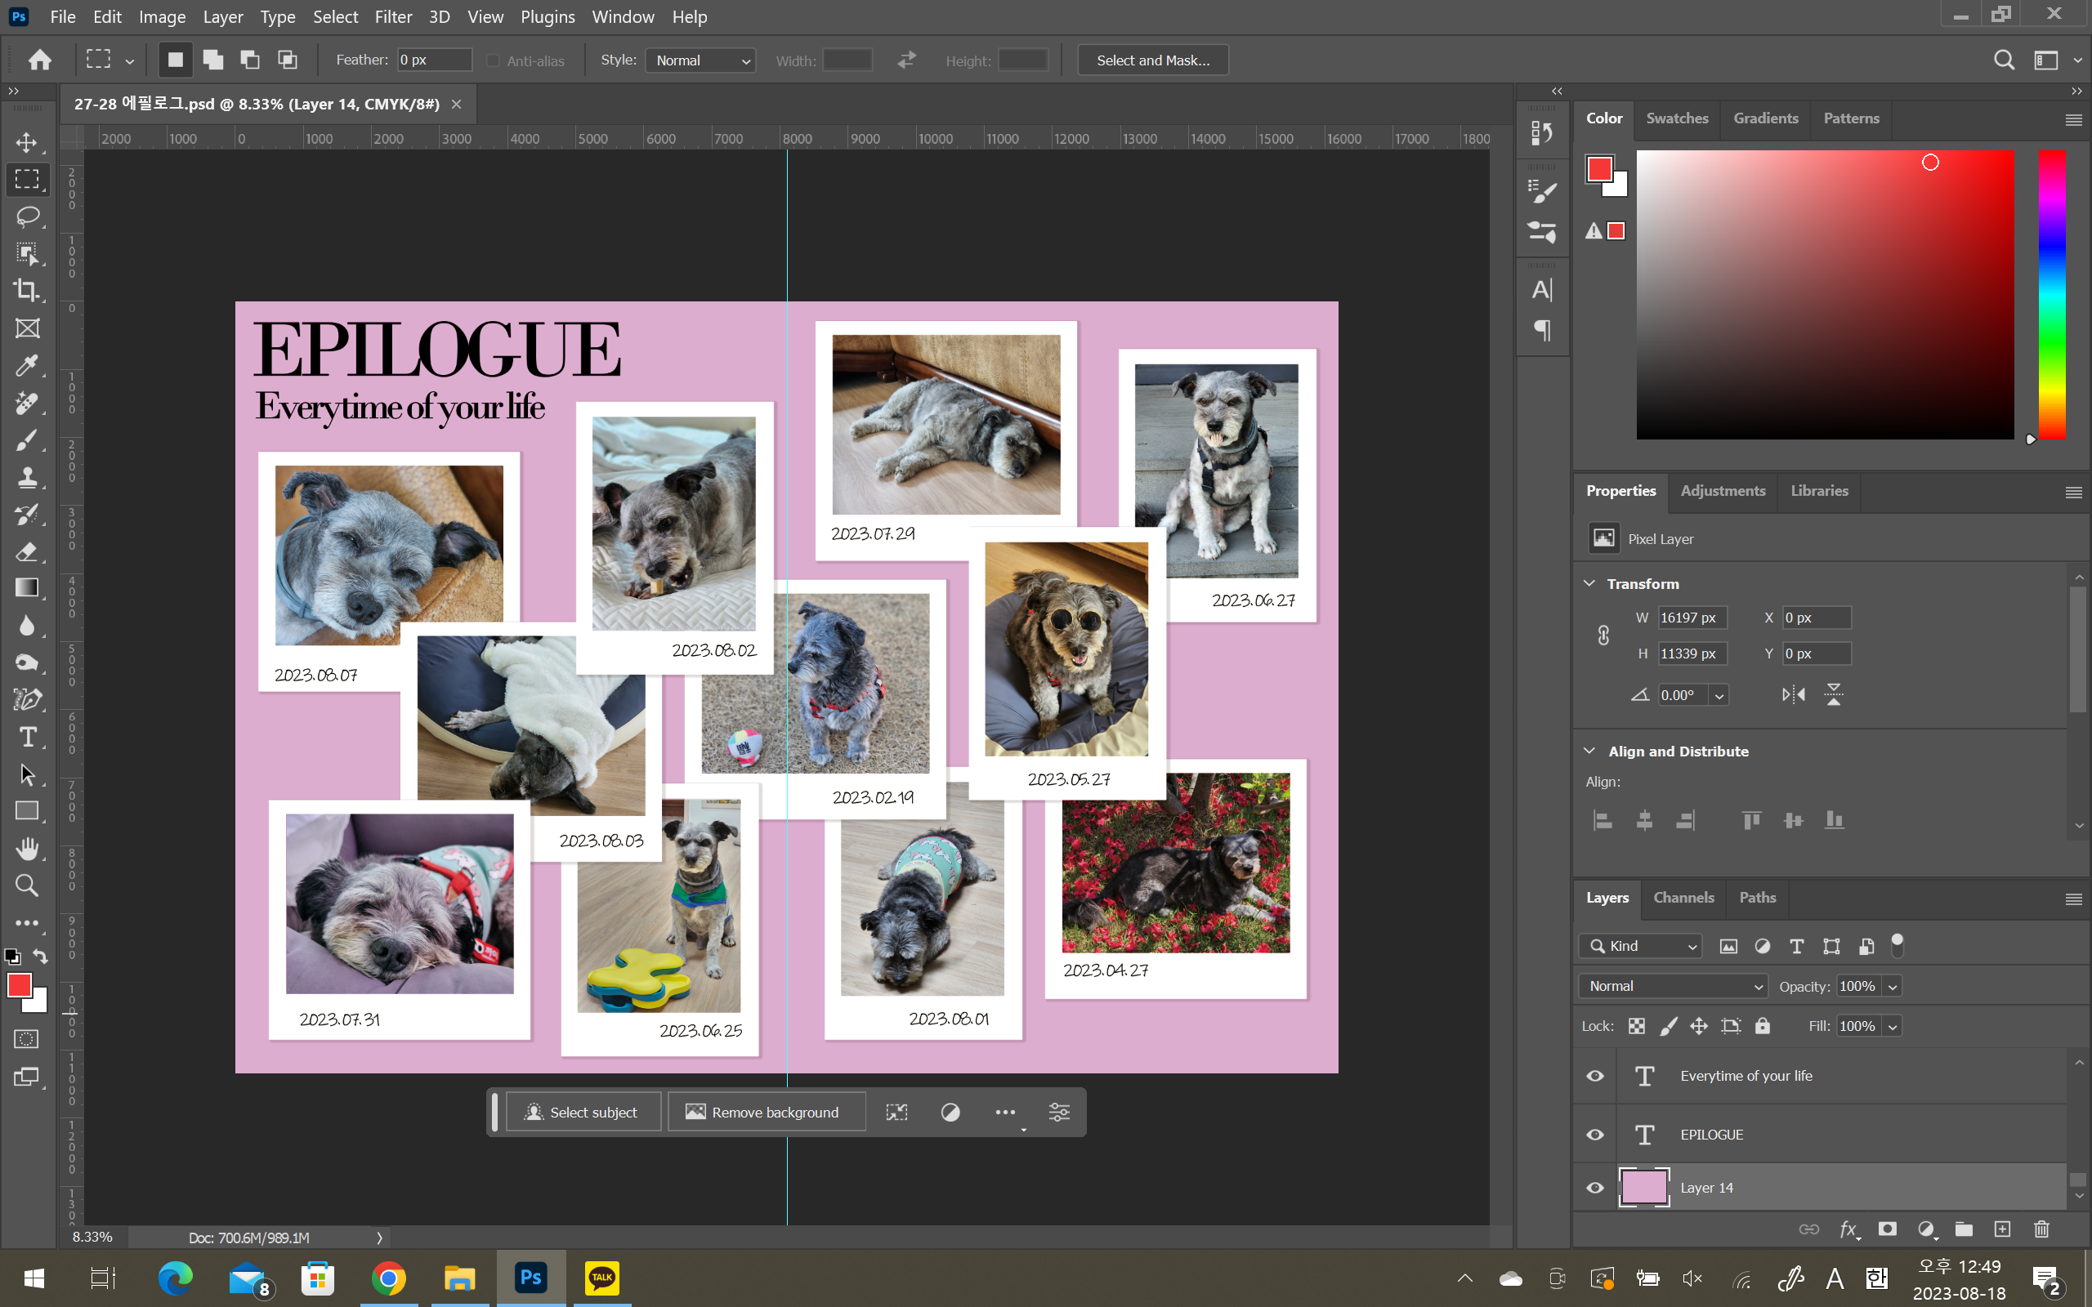The height and width of the screenshot is (1307, 2092).
Task: Open the Style dropdown set to Normal
Action: pyautogui.click(x=700, y=60)
